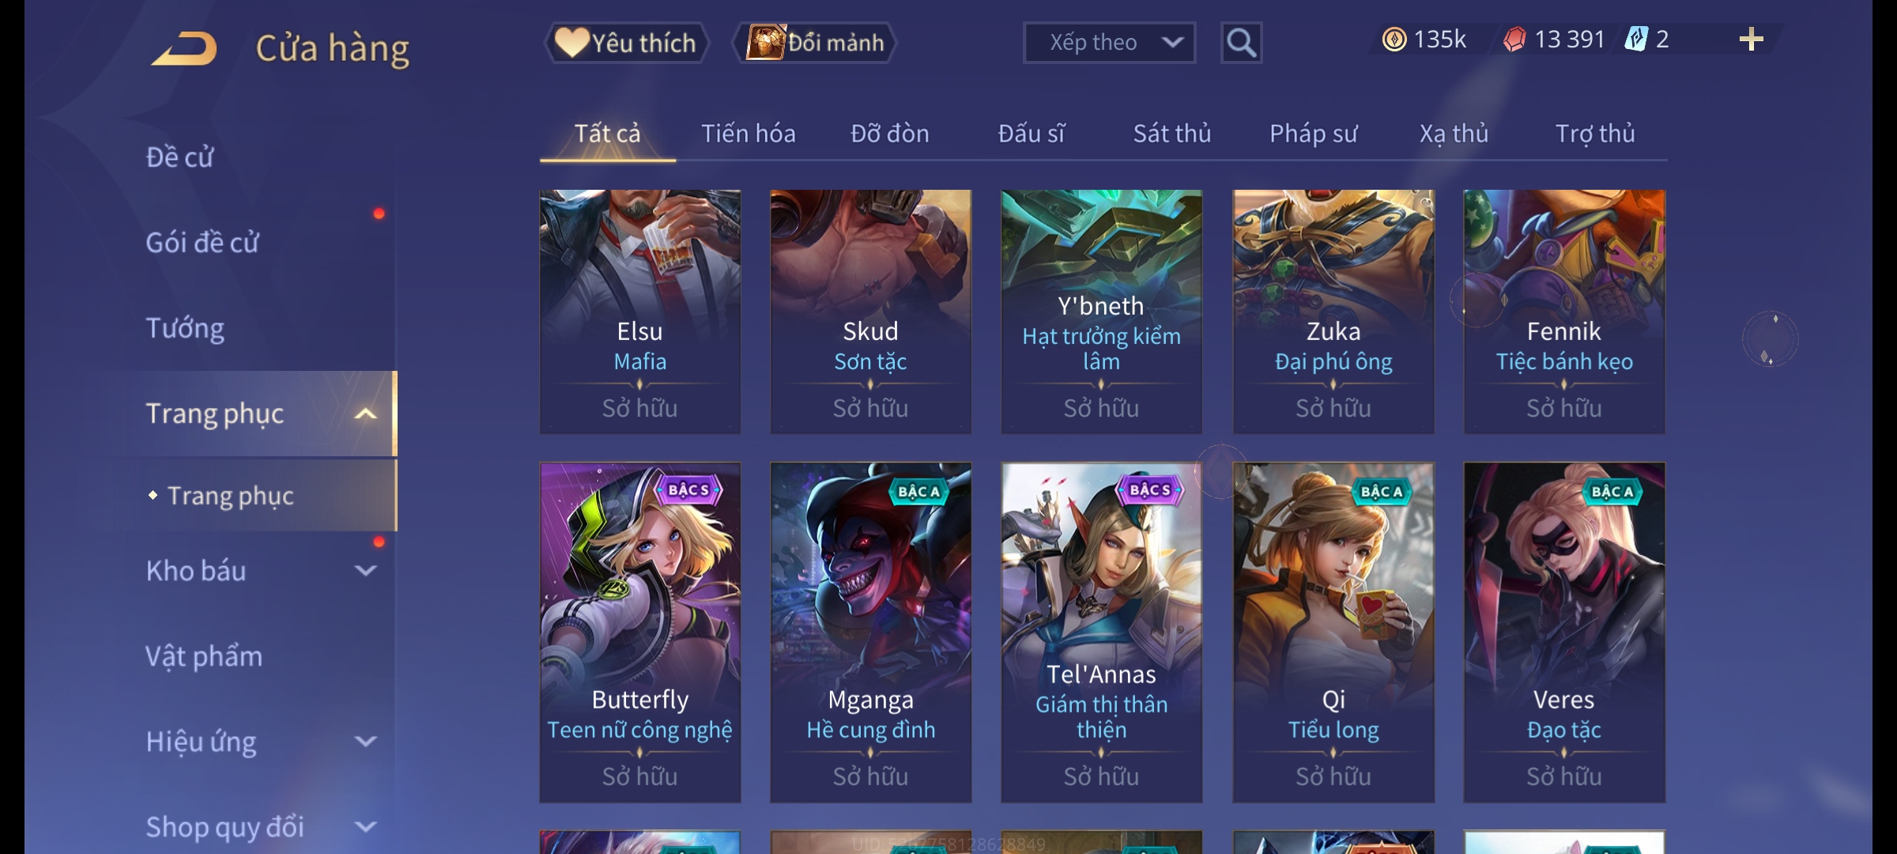Expand the Shop quy đổi section
The width and height of the screenshot is (1897, 854).
(x=365, y=826)
